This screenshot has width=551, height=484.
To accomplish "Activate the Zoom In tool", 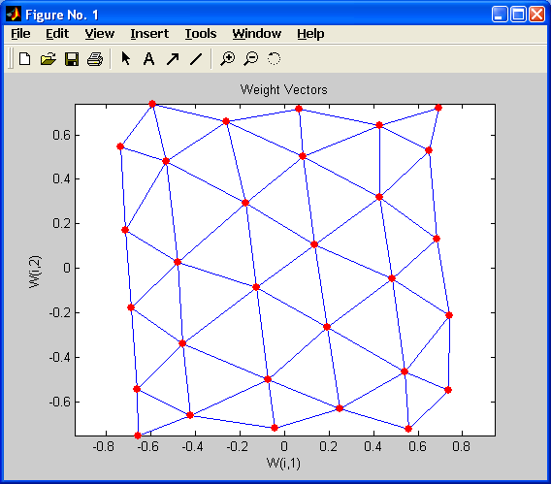I will tap(227, 58).
